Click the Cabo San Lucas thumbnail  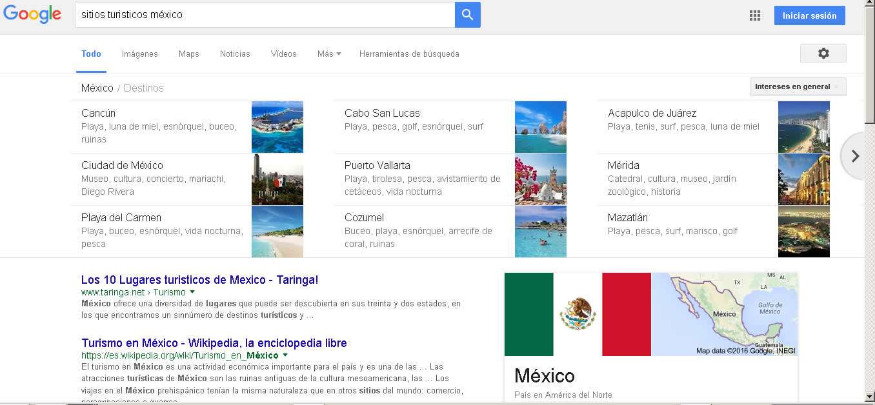click(541, 127)
